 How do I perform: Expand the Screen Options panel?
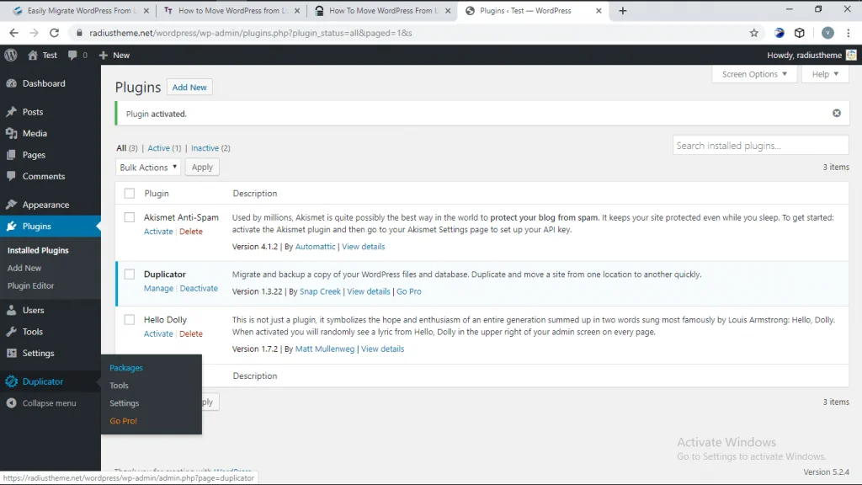coord(754,74)
